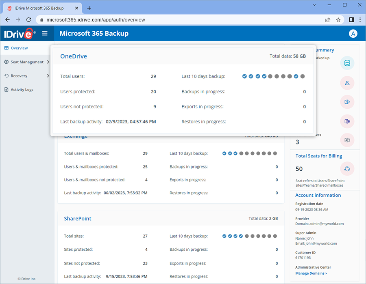Click the billing seat count "50"
Viewport: 366px width, 284px height.
(x=299, y=169)
